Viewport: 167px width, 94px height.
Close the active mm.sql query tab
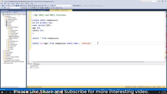(71, 10)
